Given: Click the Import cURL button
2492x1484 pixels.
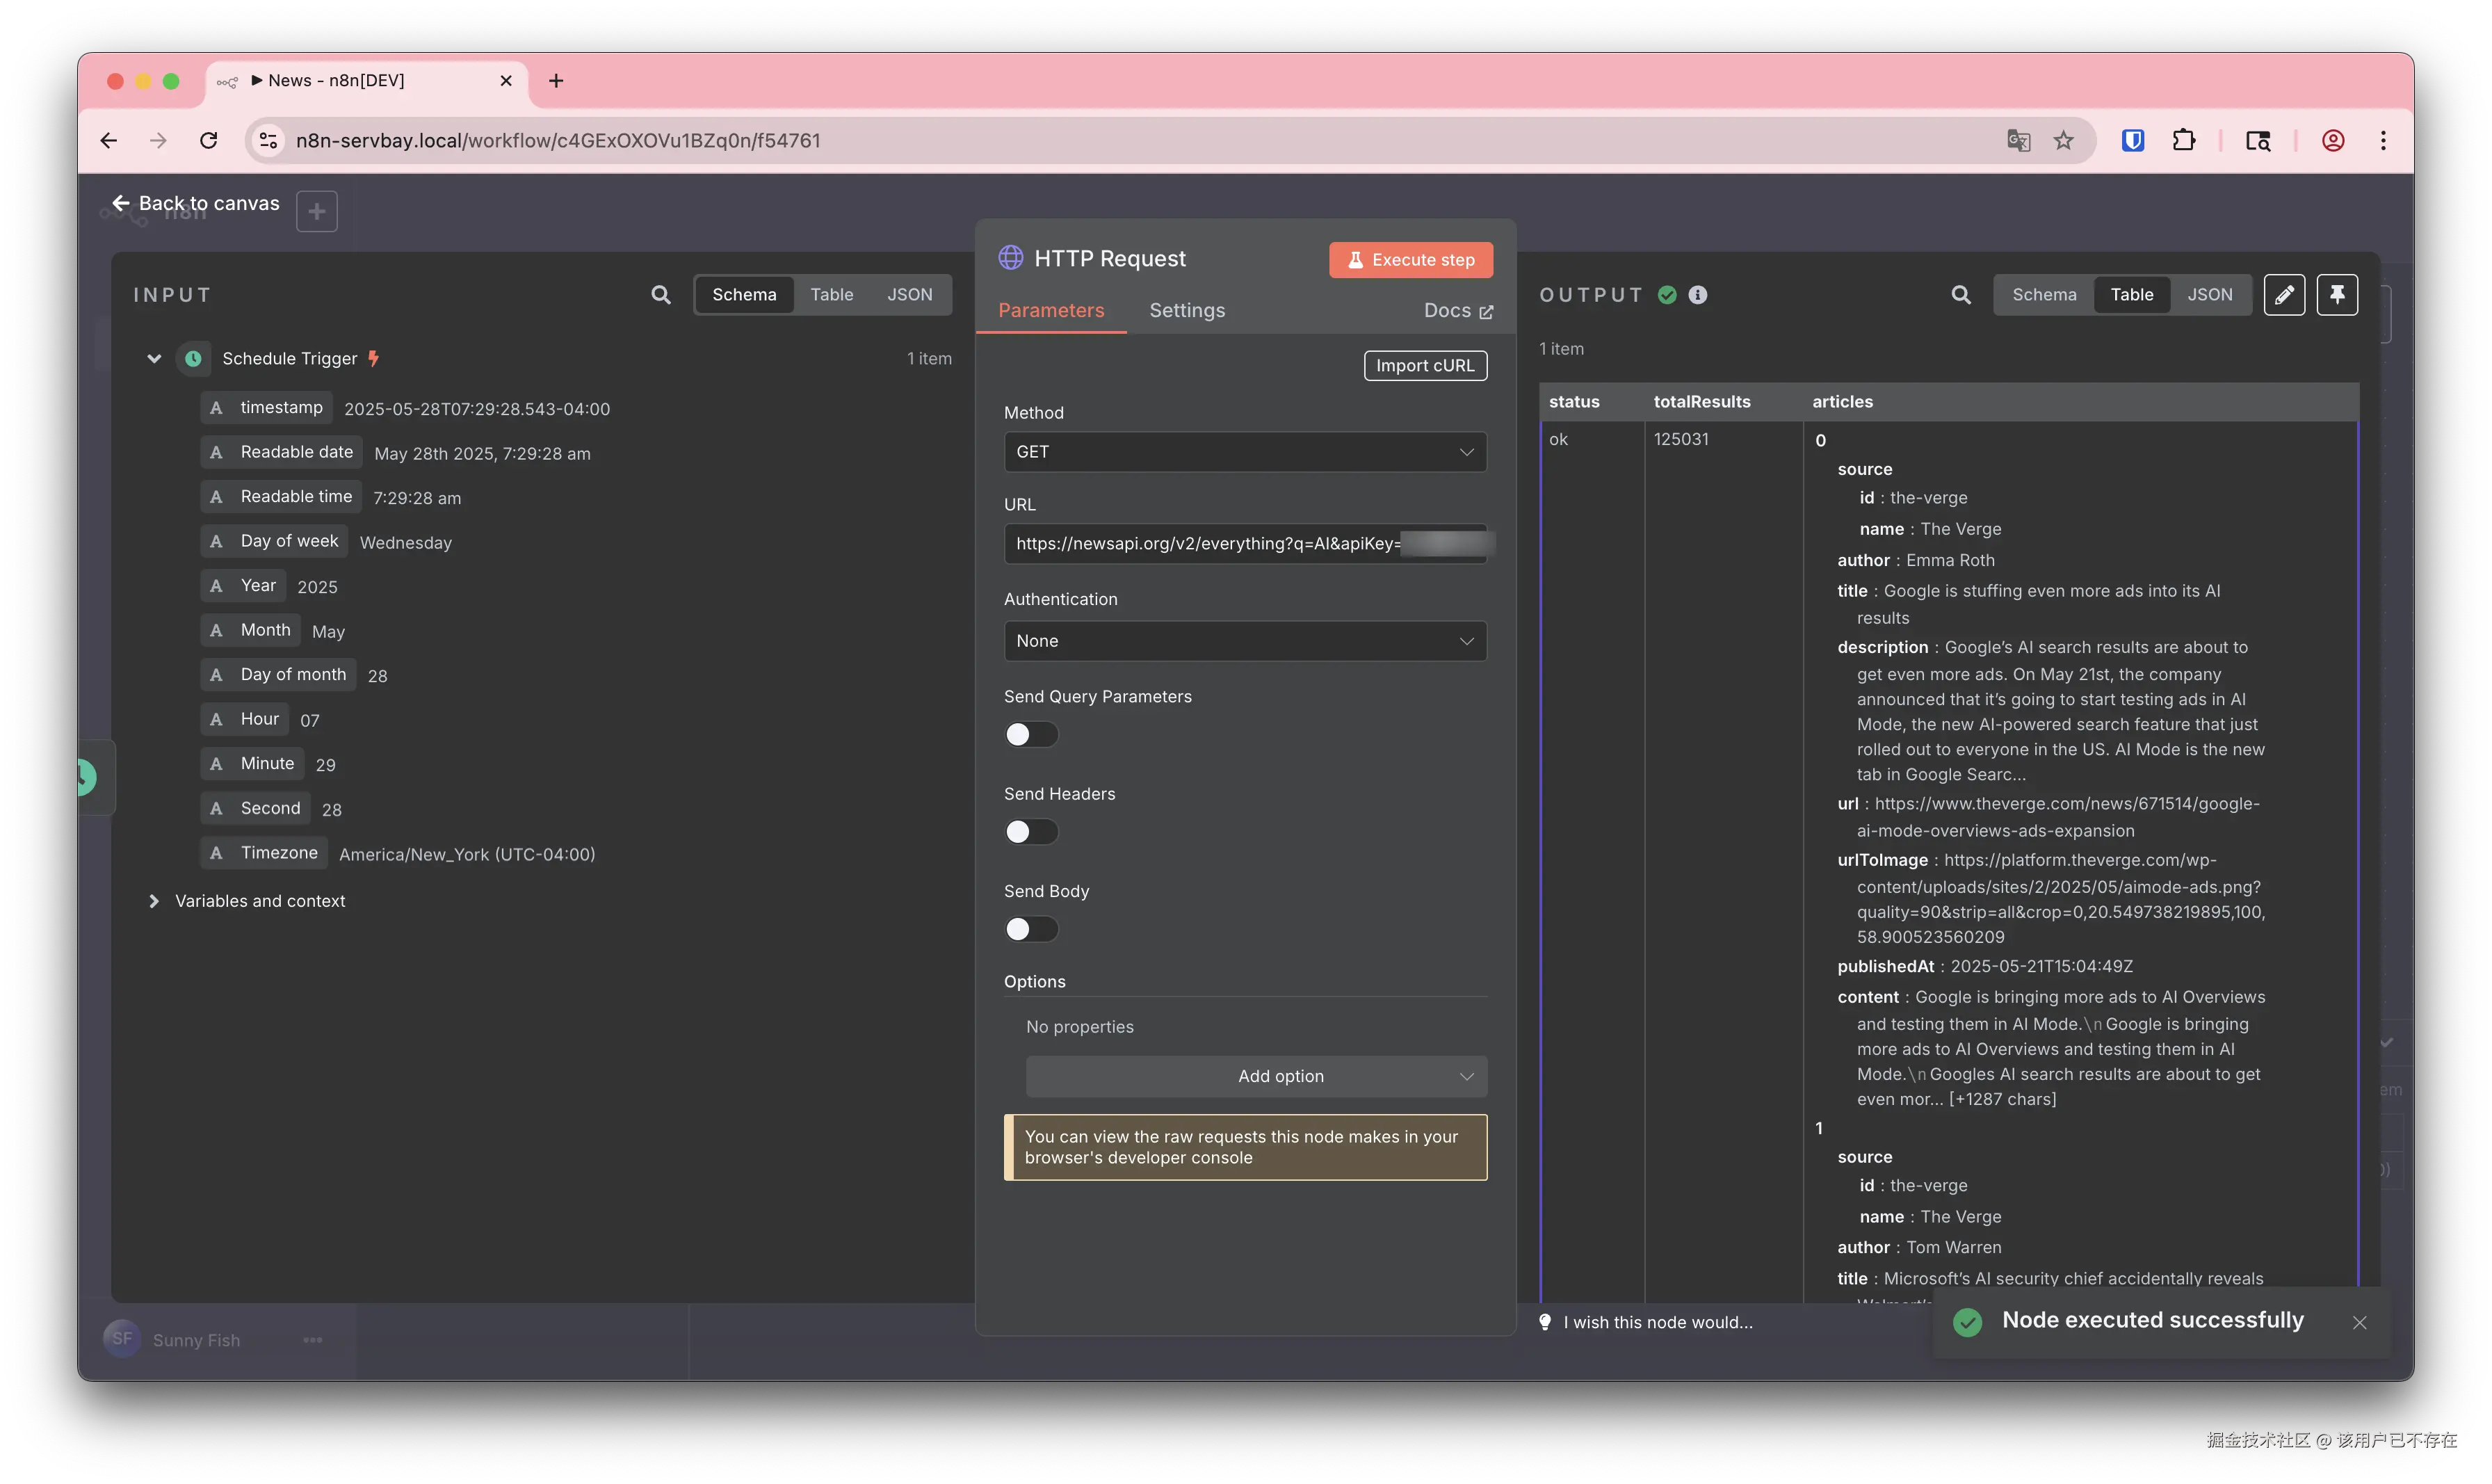Looking at the screenshot, I should click(x=1425, y=366).
